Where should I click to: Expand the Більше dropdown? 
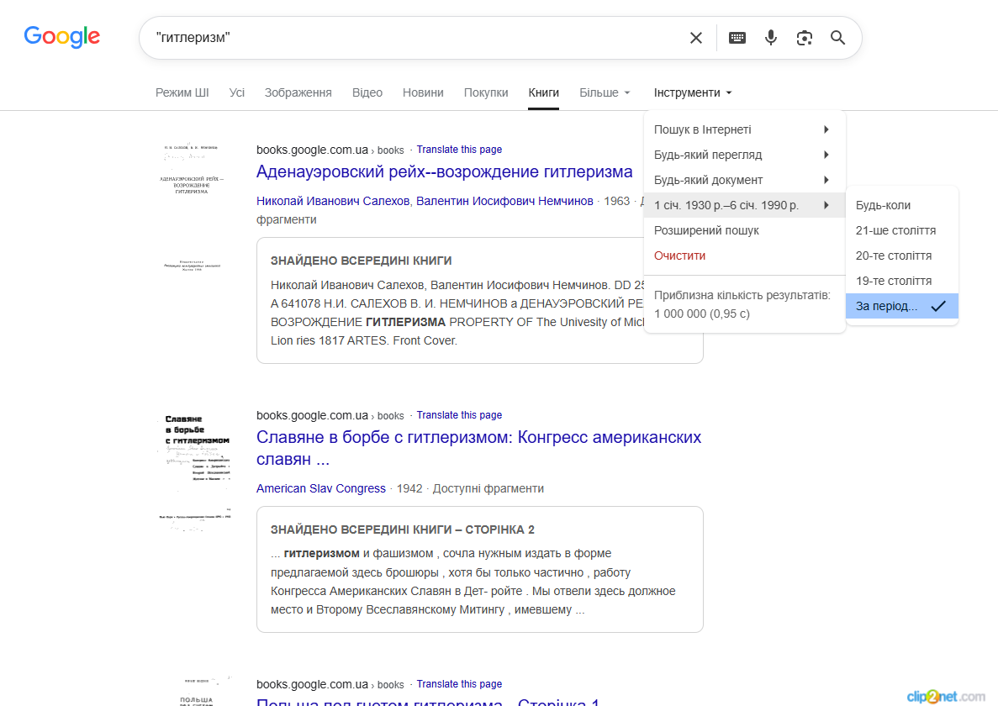click(x=605, y=92)
